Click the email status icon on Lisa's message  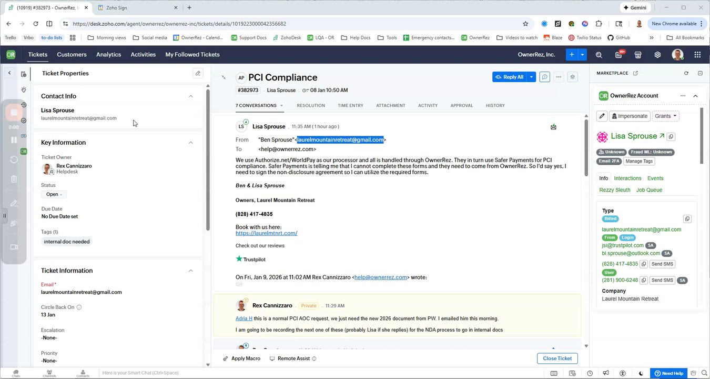[553, 127]
